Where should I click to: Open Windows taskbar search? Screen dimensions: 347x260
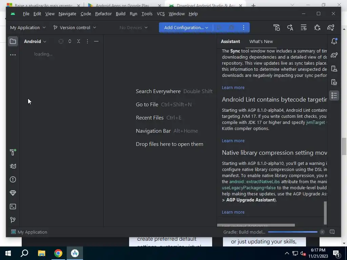coord(24,253)
